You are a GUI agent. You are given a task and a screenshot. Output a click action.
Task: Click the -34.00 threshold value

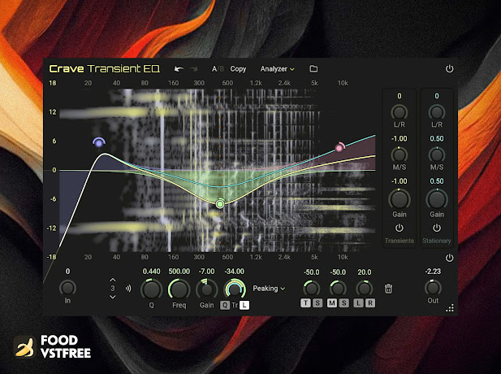coord(235,272)
